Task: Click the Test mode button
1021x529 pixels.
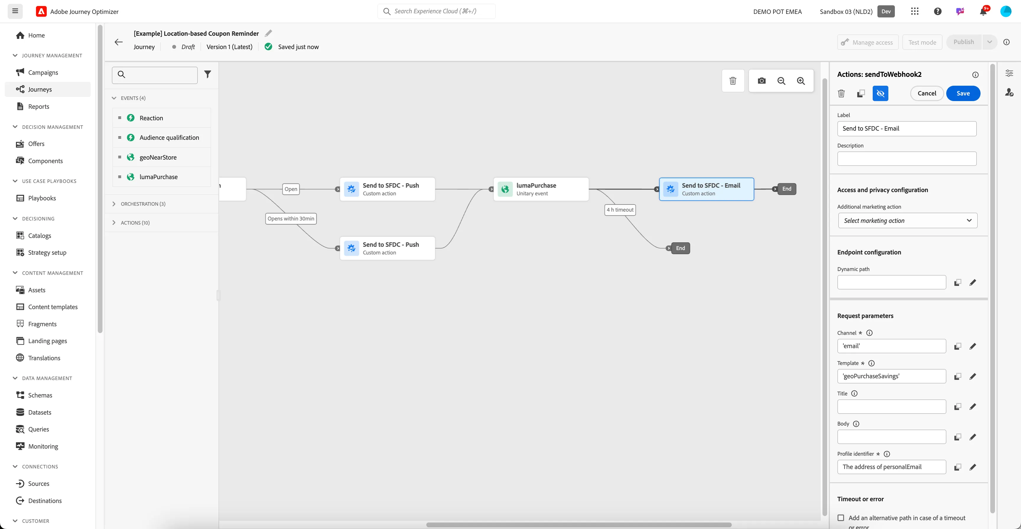Action: [x=922, y=42]
